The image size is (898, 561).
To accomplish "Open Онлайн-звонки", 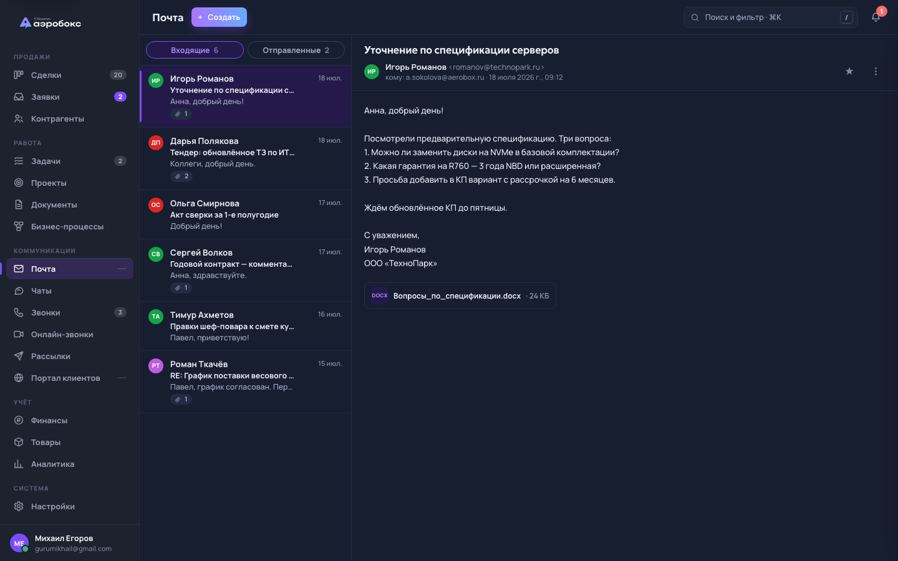I will click(x=70, y=334).
